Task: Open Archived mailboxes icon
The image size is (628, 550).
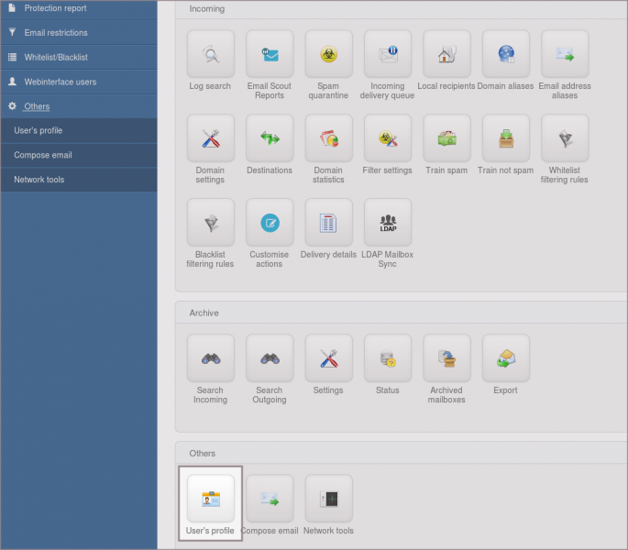Action: pyautogui.click(x=446, y=358)
